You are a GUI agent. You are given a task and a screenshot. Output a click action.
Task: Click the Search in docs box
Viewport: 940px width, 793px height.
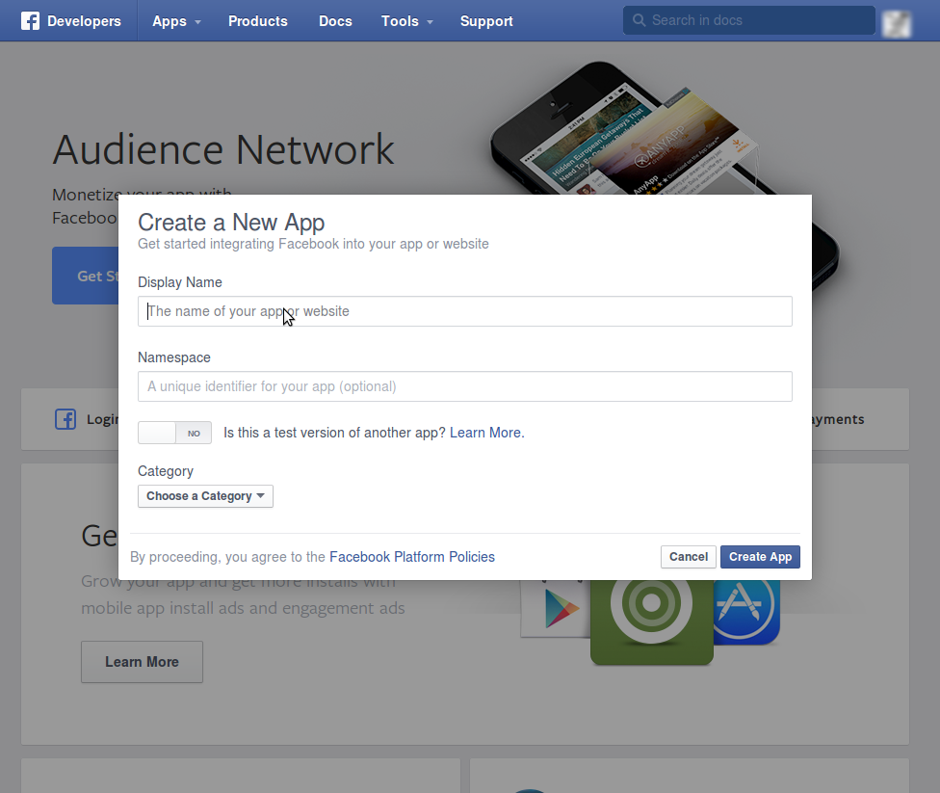749,20
